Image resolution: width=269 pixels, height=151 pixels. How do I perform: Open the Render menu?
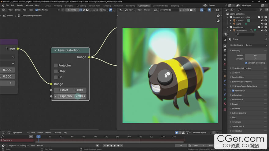(x=20, y=5)
